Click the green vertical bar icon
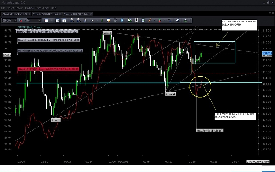Viewport: 275px width, 172px height. (102, 21)
